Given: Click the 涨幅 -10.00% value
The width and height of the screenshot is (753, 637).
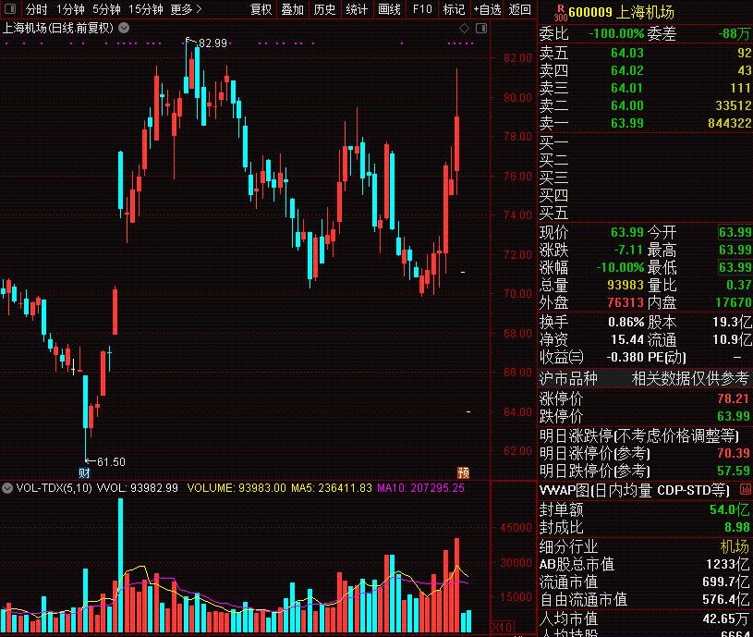Looking at the screenshot, I should tap(620, 267).
